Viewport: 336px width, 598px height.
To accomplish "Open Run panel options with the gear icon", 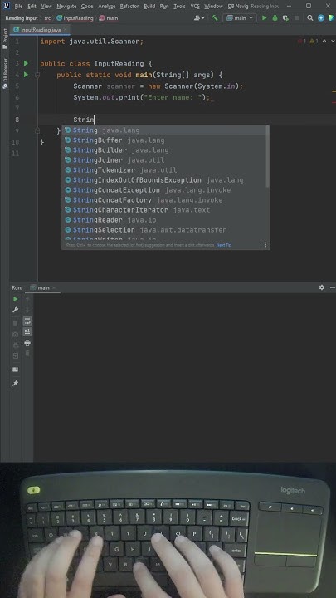I will [322, 287].
